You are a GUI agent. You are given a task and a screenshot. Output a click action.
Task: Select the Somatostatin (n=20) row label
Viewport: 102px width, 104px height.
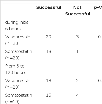[19, 55]
